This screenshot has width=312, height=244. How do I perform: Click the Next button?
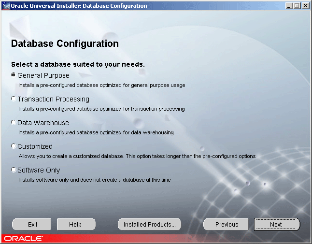pyautogui.click(x=277, y=225)
